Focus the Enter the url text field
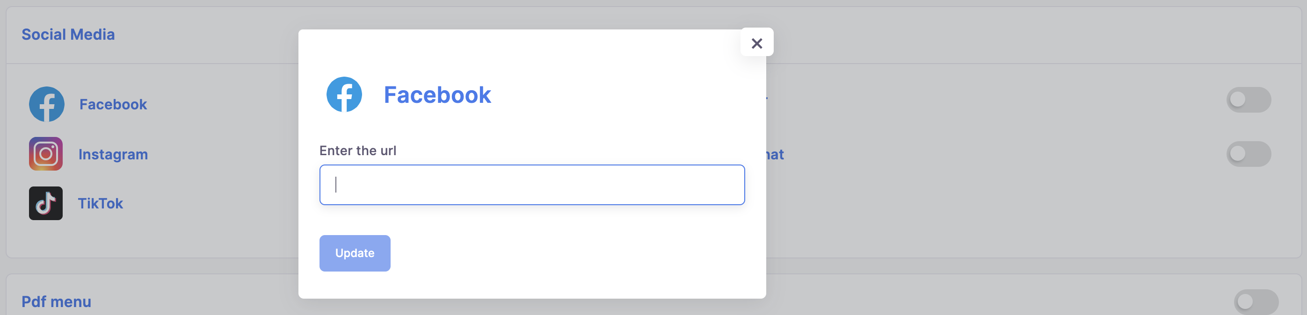 (x=532, y=185)
